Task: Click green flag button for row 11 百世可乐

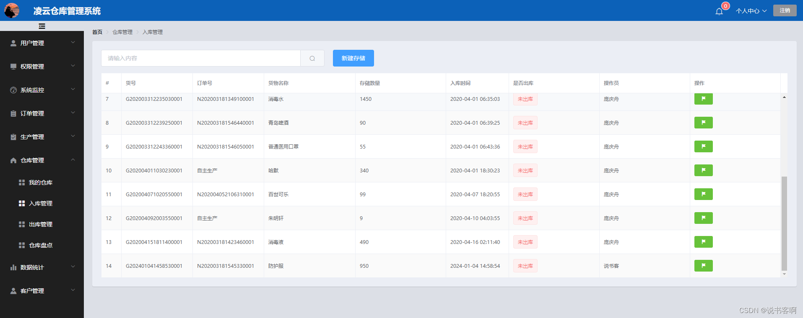Action: 703,194
